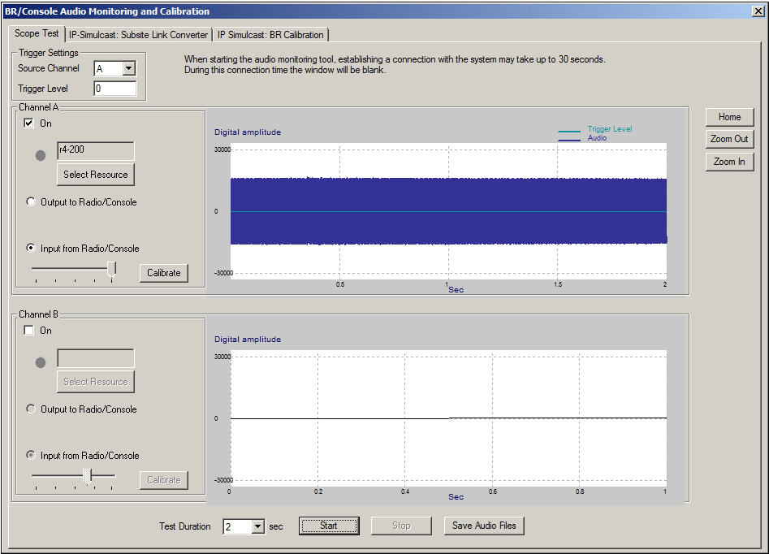This screenshot has height=554, width=769.
Task: Open the IP Simulcast: BR Calibration tab
Action: 270,35
